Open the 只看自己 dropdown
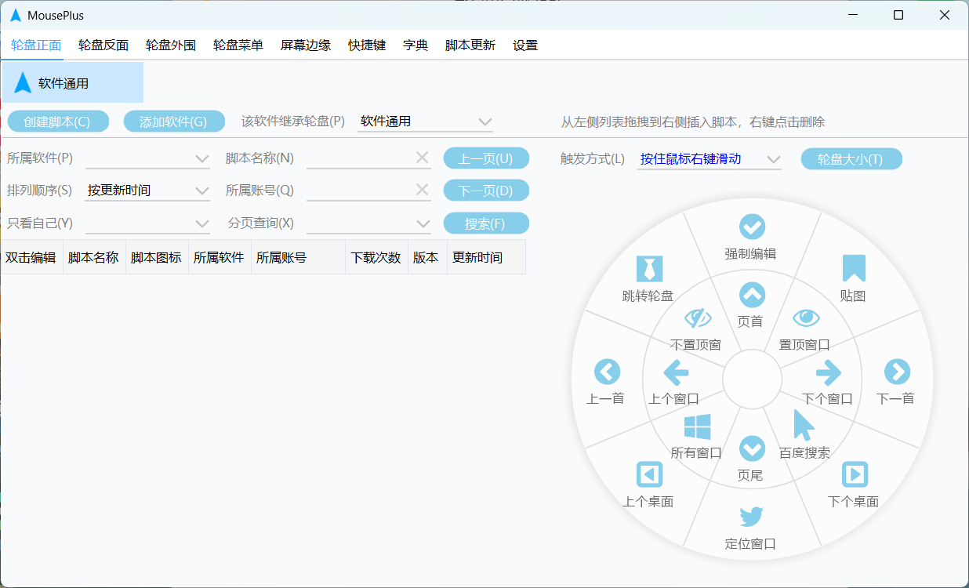The image size is (969, 588). click(147, 223)
